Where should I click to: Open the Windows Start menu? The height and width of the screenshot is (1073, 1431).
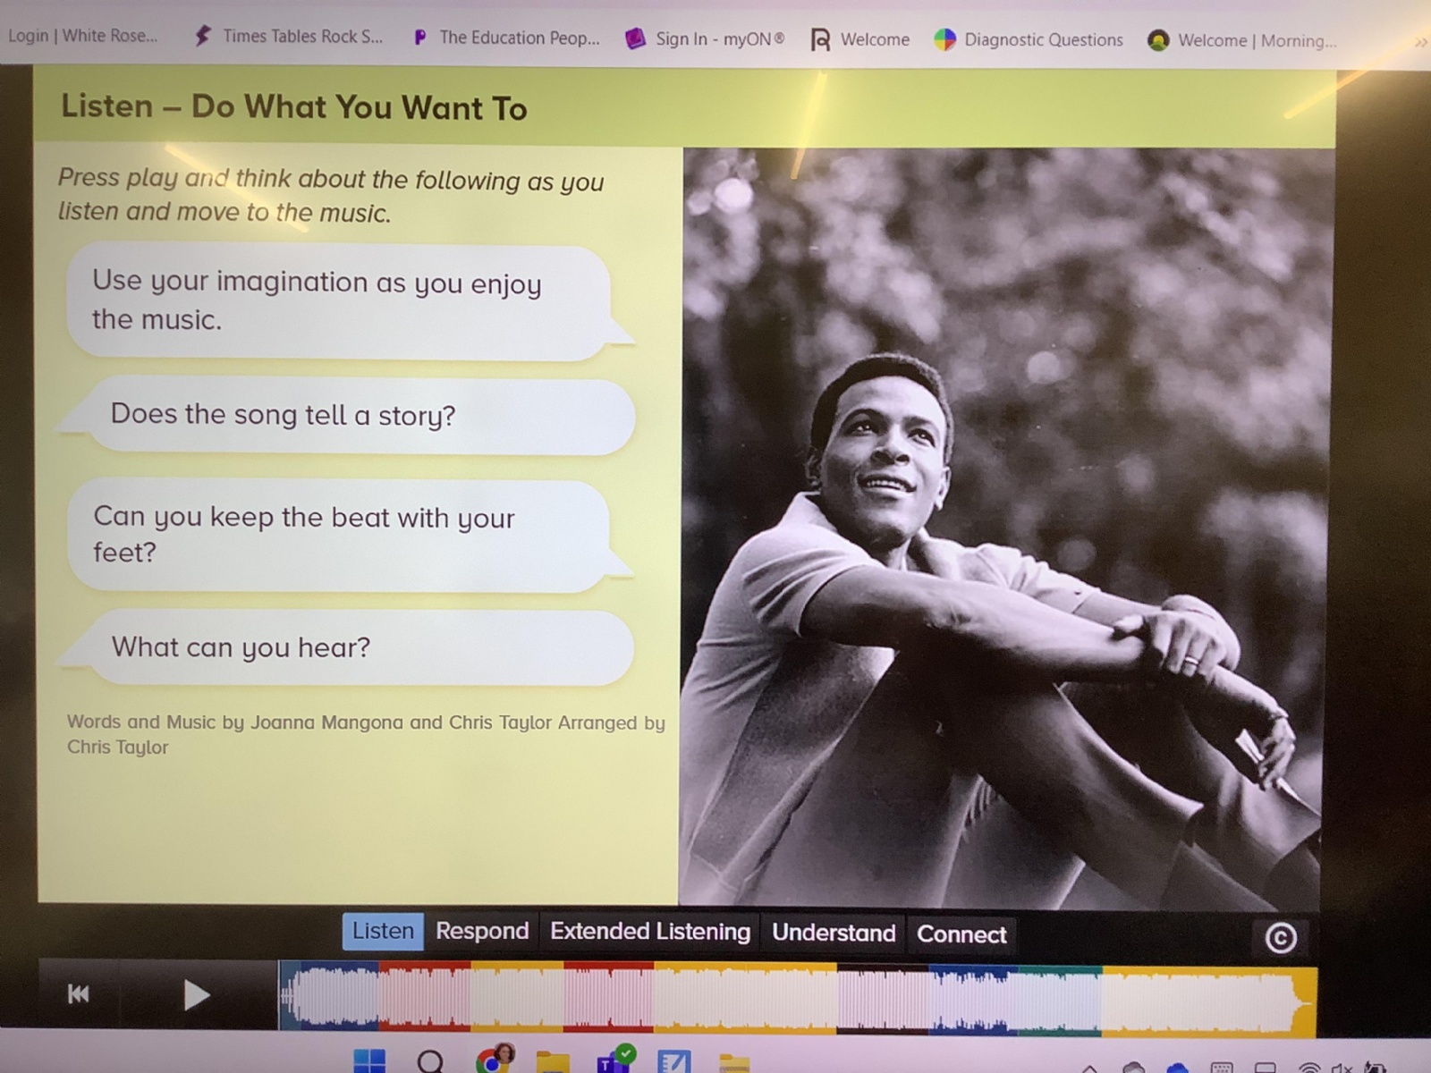point(369,1061)
